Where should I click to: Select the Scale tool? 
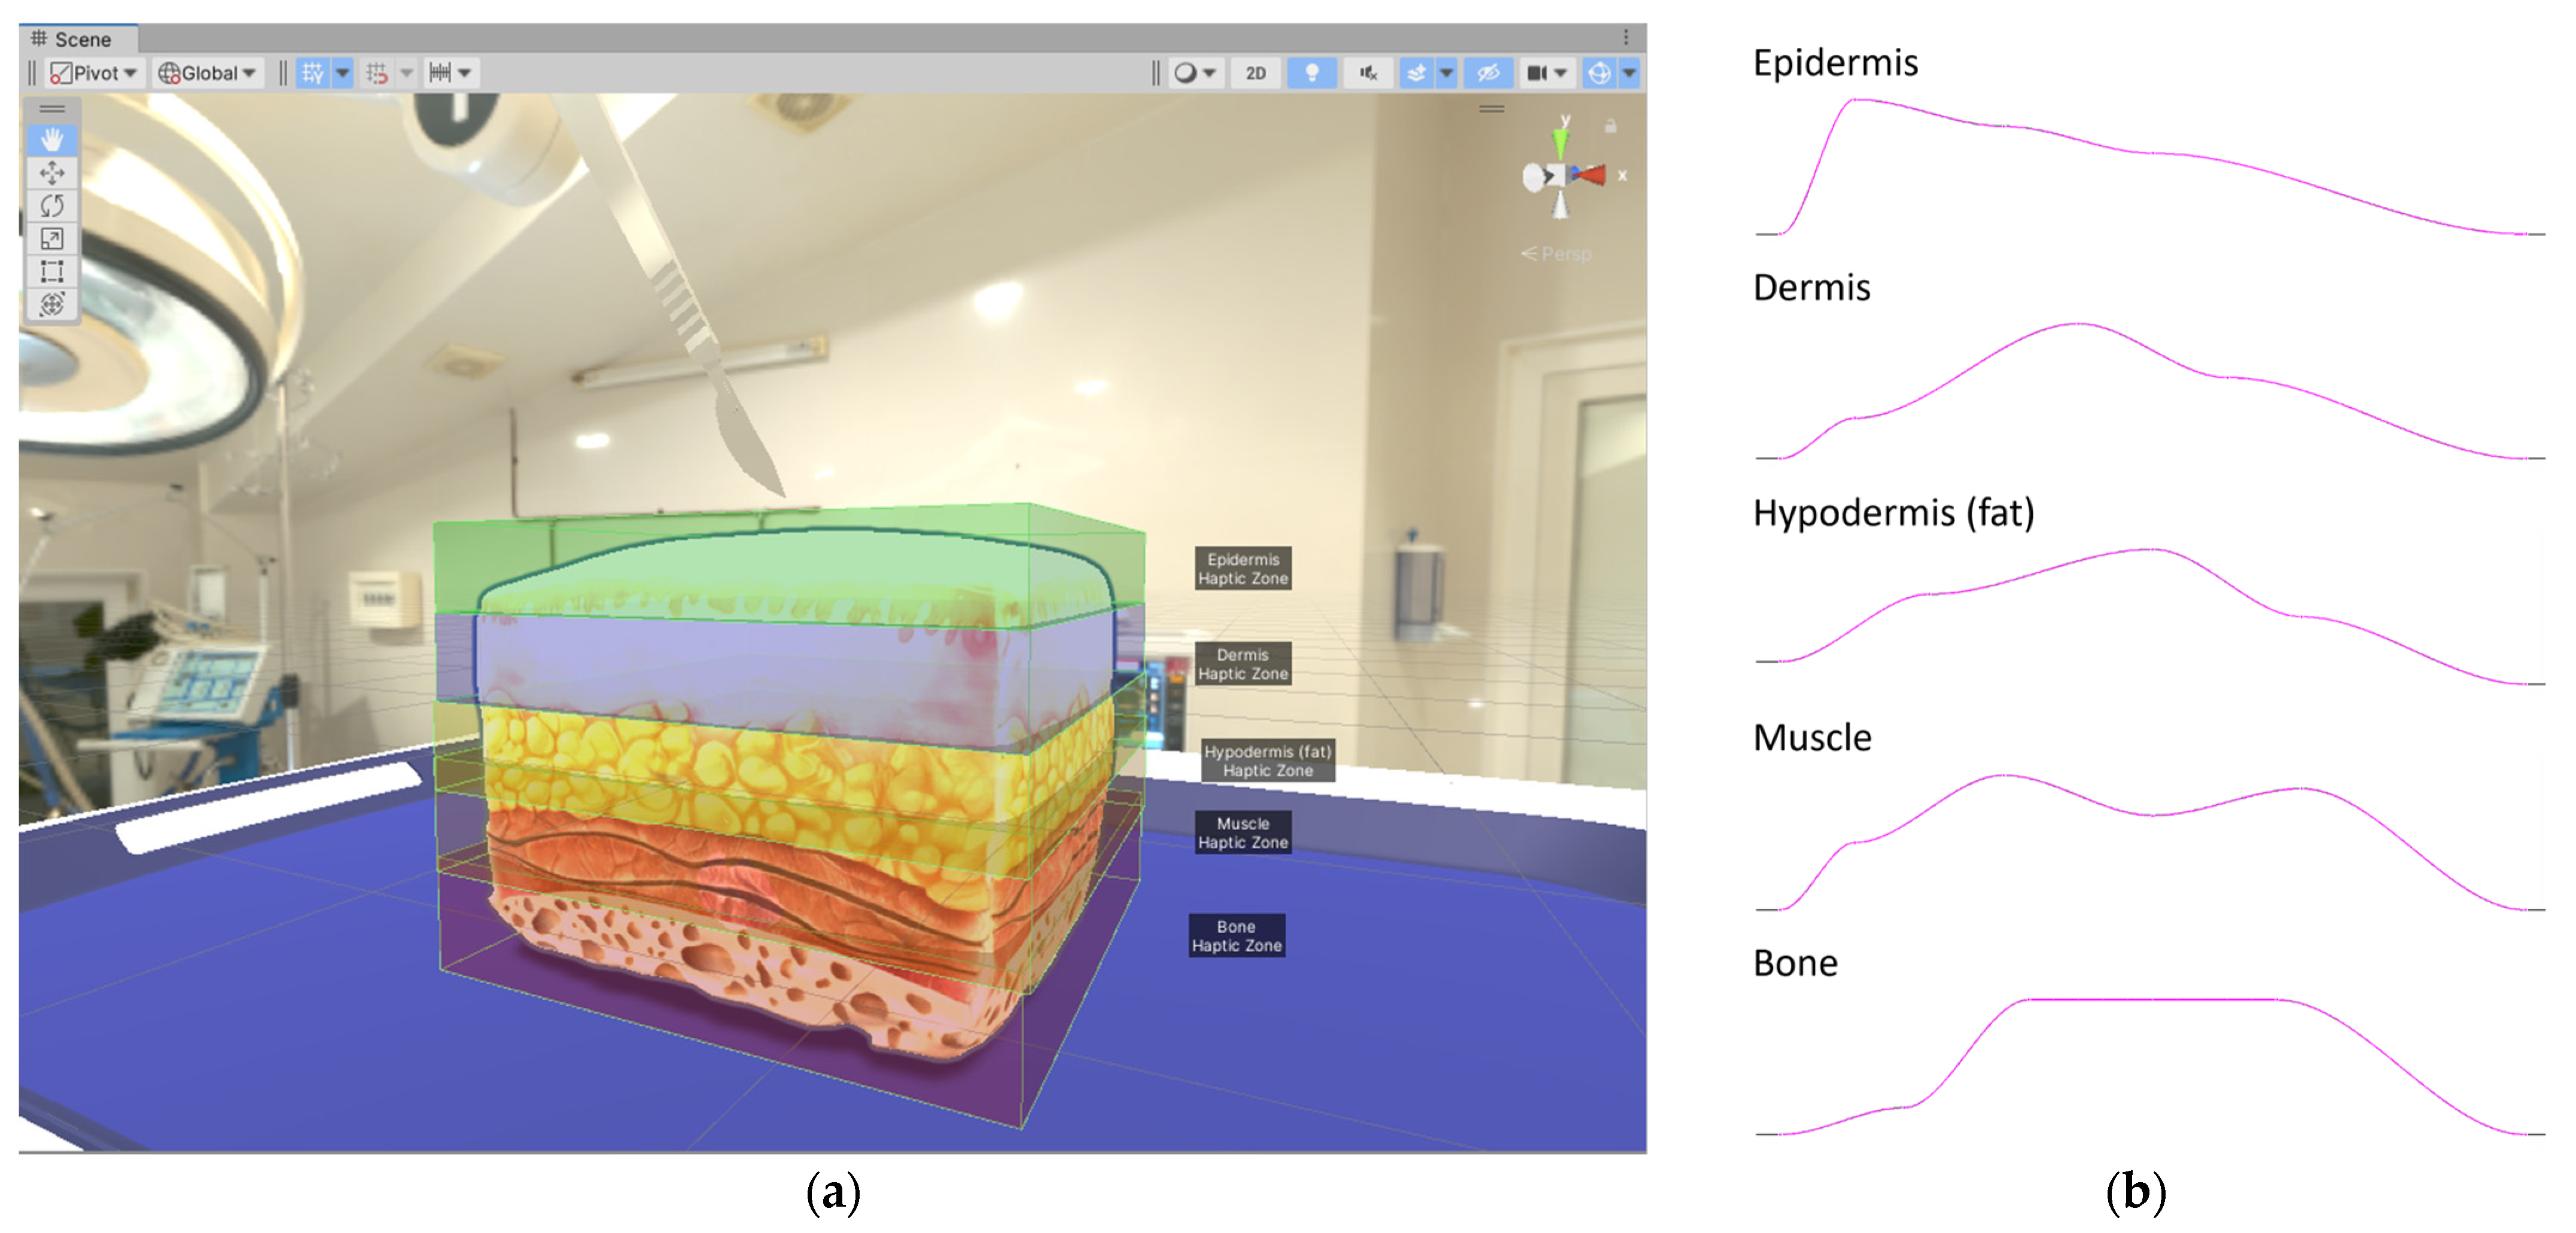click(52, 239)
